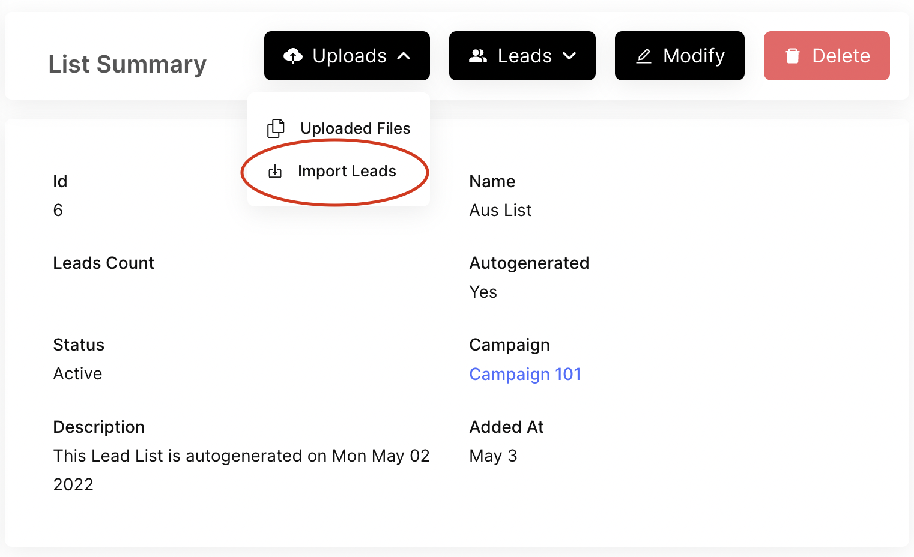Choose Import Leads from the menu
The image size is (914, 557).
347,171
